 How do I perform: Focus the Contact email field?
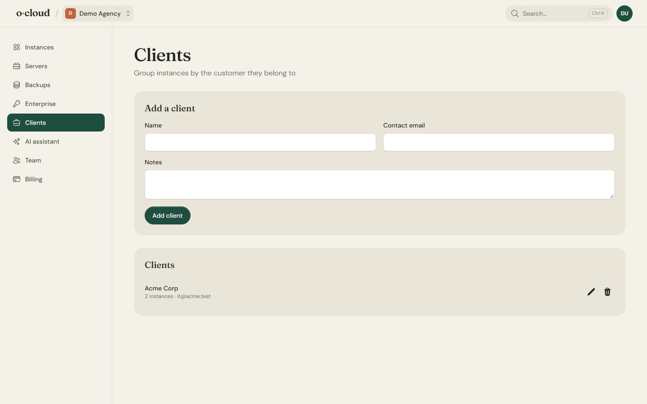499,142
